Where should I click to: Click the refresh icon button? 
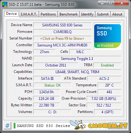(x=8, y=126)
